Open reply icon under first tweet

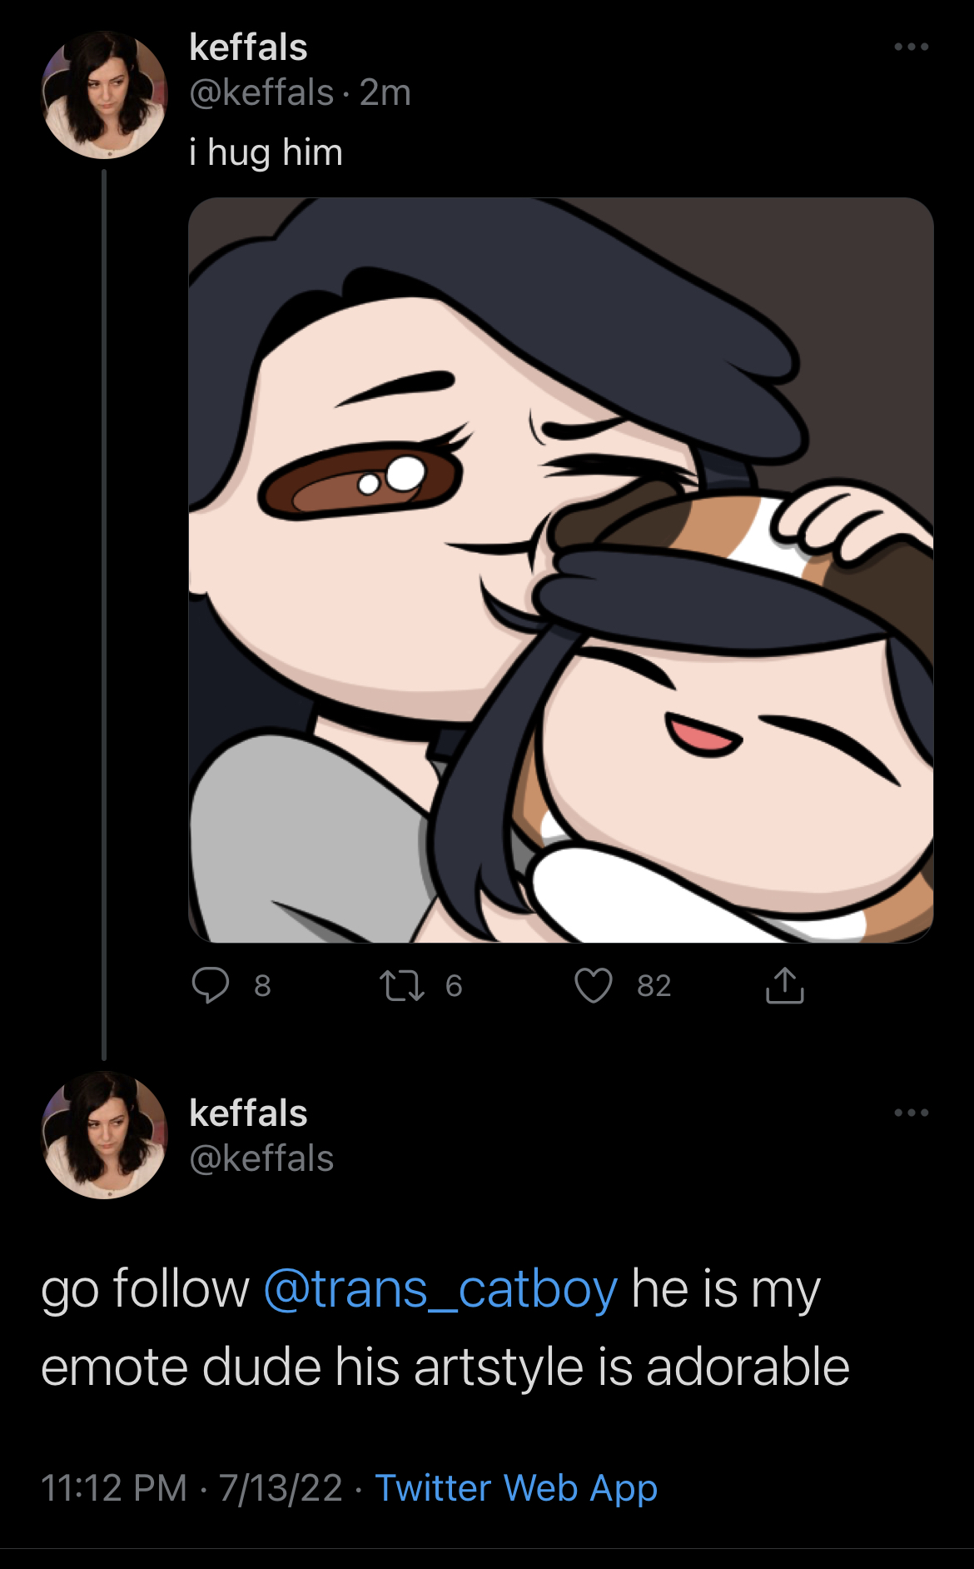tap(211, 985)
